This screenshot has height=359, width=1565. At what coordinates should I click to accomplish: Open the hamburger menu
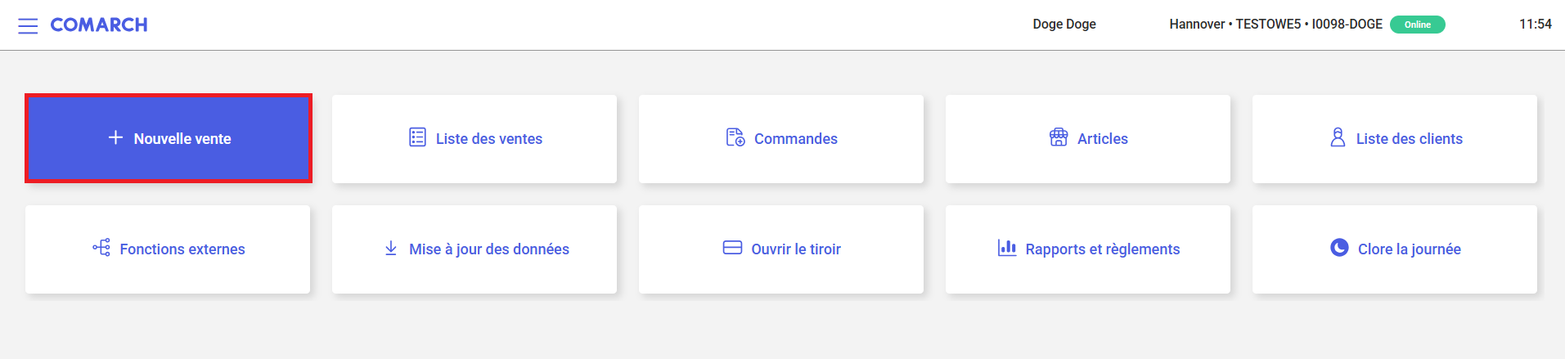[x=28, y=25]
